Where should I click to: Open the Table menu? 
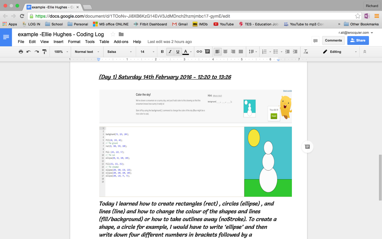click(x=104, y=42)
